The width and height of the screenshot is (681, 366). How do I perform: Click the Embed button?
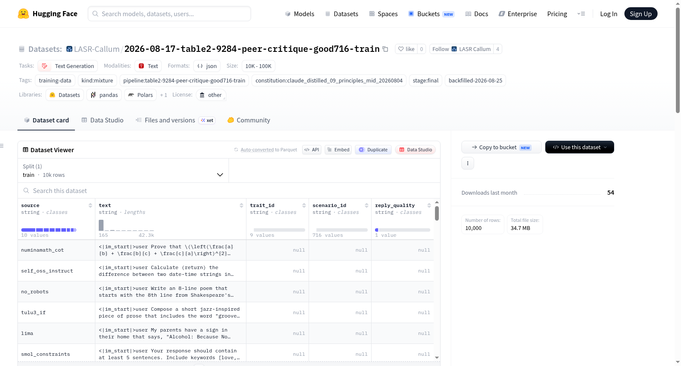[338, 150]
